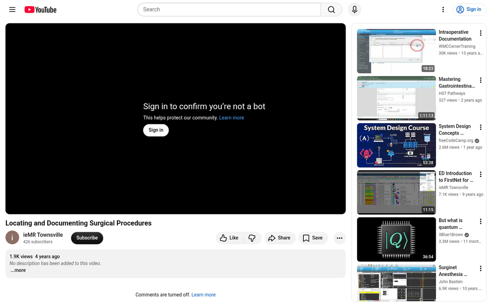Click the search magnifier button
Screen dimensions: 492x307
click(x=331, y=9)
